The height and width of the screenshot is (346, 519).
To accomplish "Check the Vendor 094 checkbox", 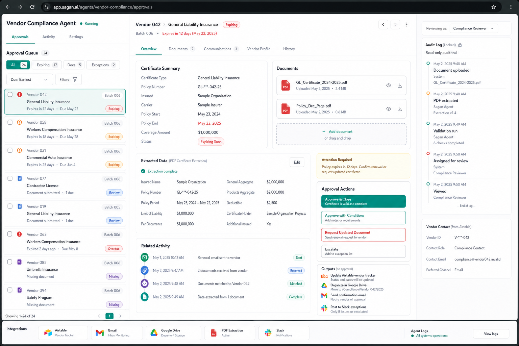I will click(x=10, y=290).
